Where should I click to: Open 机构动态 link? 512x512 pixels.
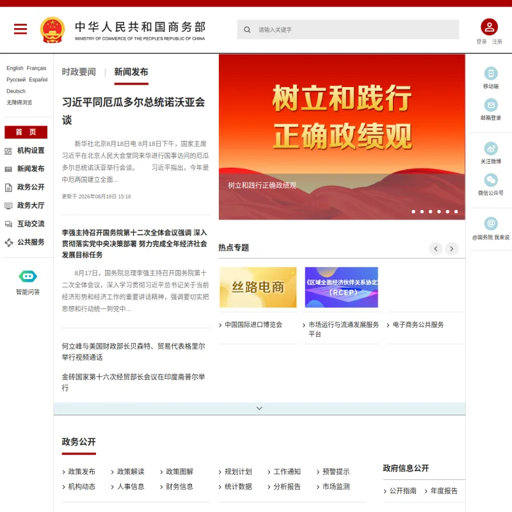coord(82,486)
